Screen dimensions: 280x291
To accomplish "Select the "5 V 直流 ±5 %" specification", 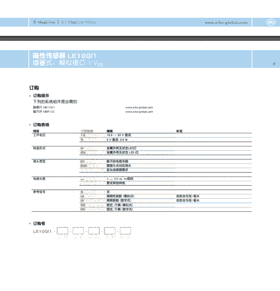I will (117, 140).
